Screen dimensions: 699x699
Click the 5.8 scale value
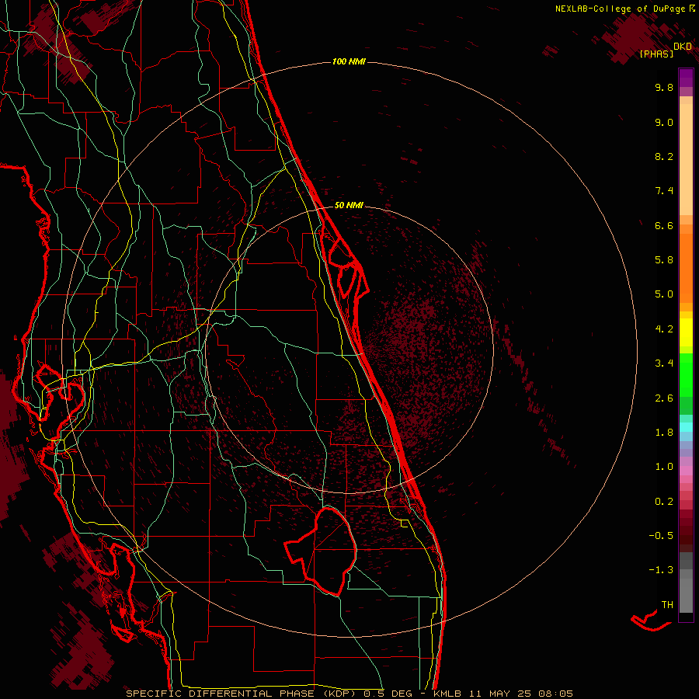pyautogui.click(x=664, y=260)
